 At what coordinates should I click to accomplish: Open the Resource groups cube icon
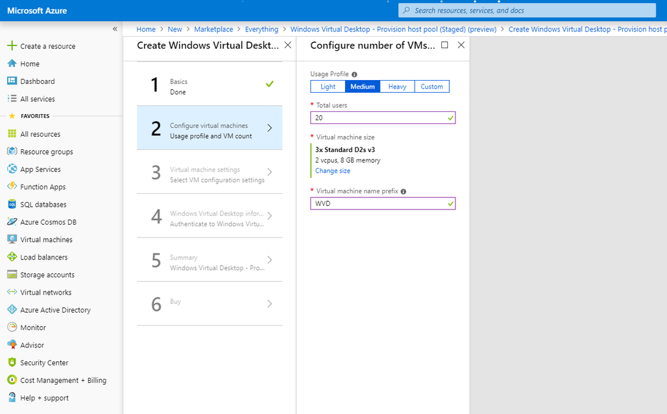click(12, 151)
